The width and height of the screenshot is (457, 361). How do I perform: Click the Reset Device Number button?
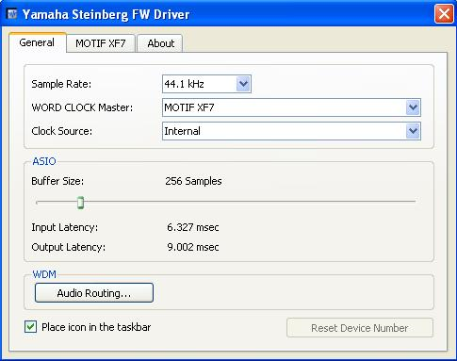360,328
